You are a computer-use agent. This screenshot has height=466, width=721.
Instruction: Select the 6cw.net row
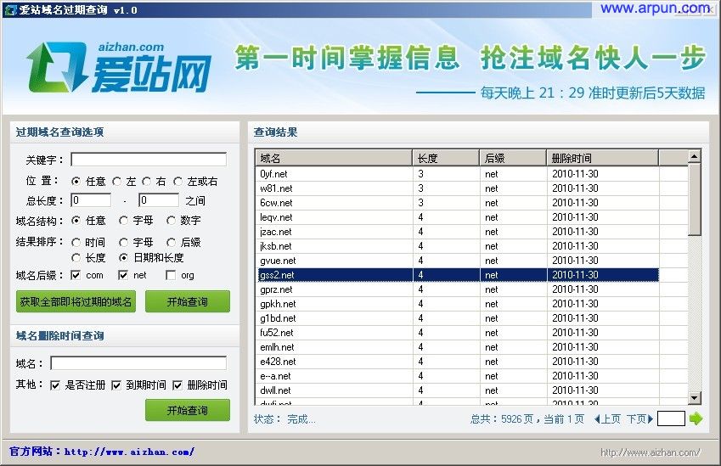tap(458, 203)
